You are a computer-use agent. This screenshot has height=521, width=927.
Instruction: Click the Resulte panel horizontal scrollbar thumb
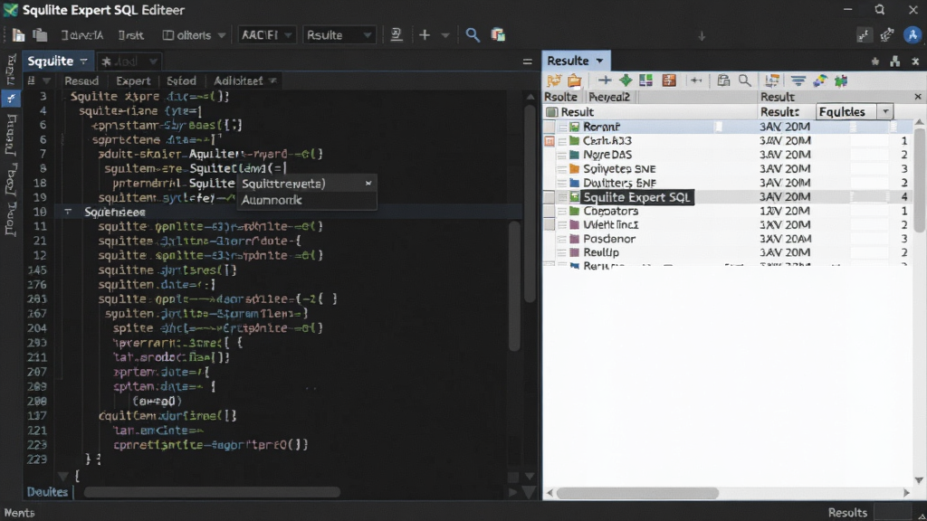point(637,493)
